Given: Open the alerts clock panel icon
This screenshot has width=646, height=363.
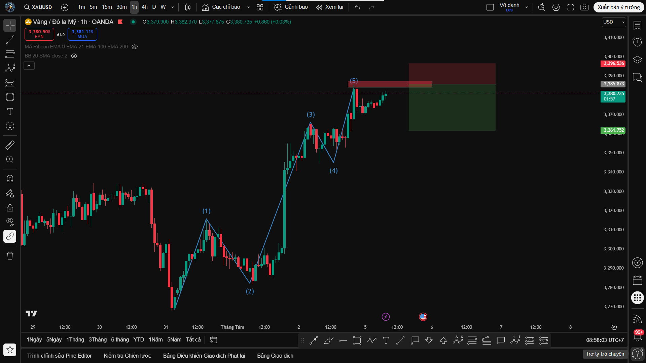Looking at the screenshot, I should click(637, 42).
